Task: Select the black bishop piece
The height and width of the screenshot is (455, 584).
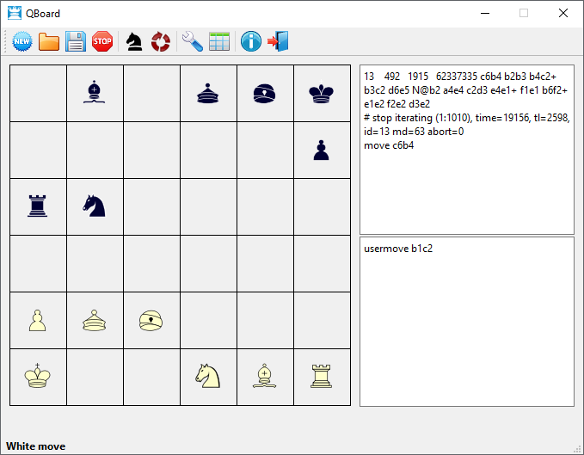Action: pos(95,92)
